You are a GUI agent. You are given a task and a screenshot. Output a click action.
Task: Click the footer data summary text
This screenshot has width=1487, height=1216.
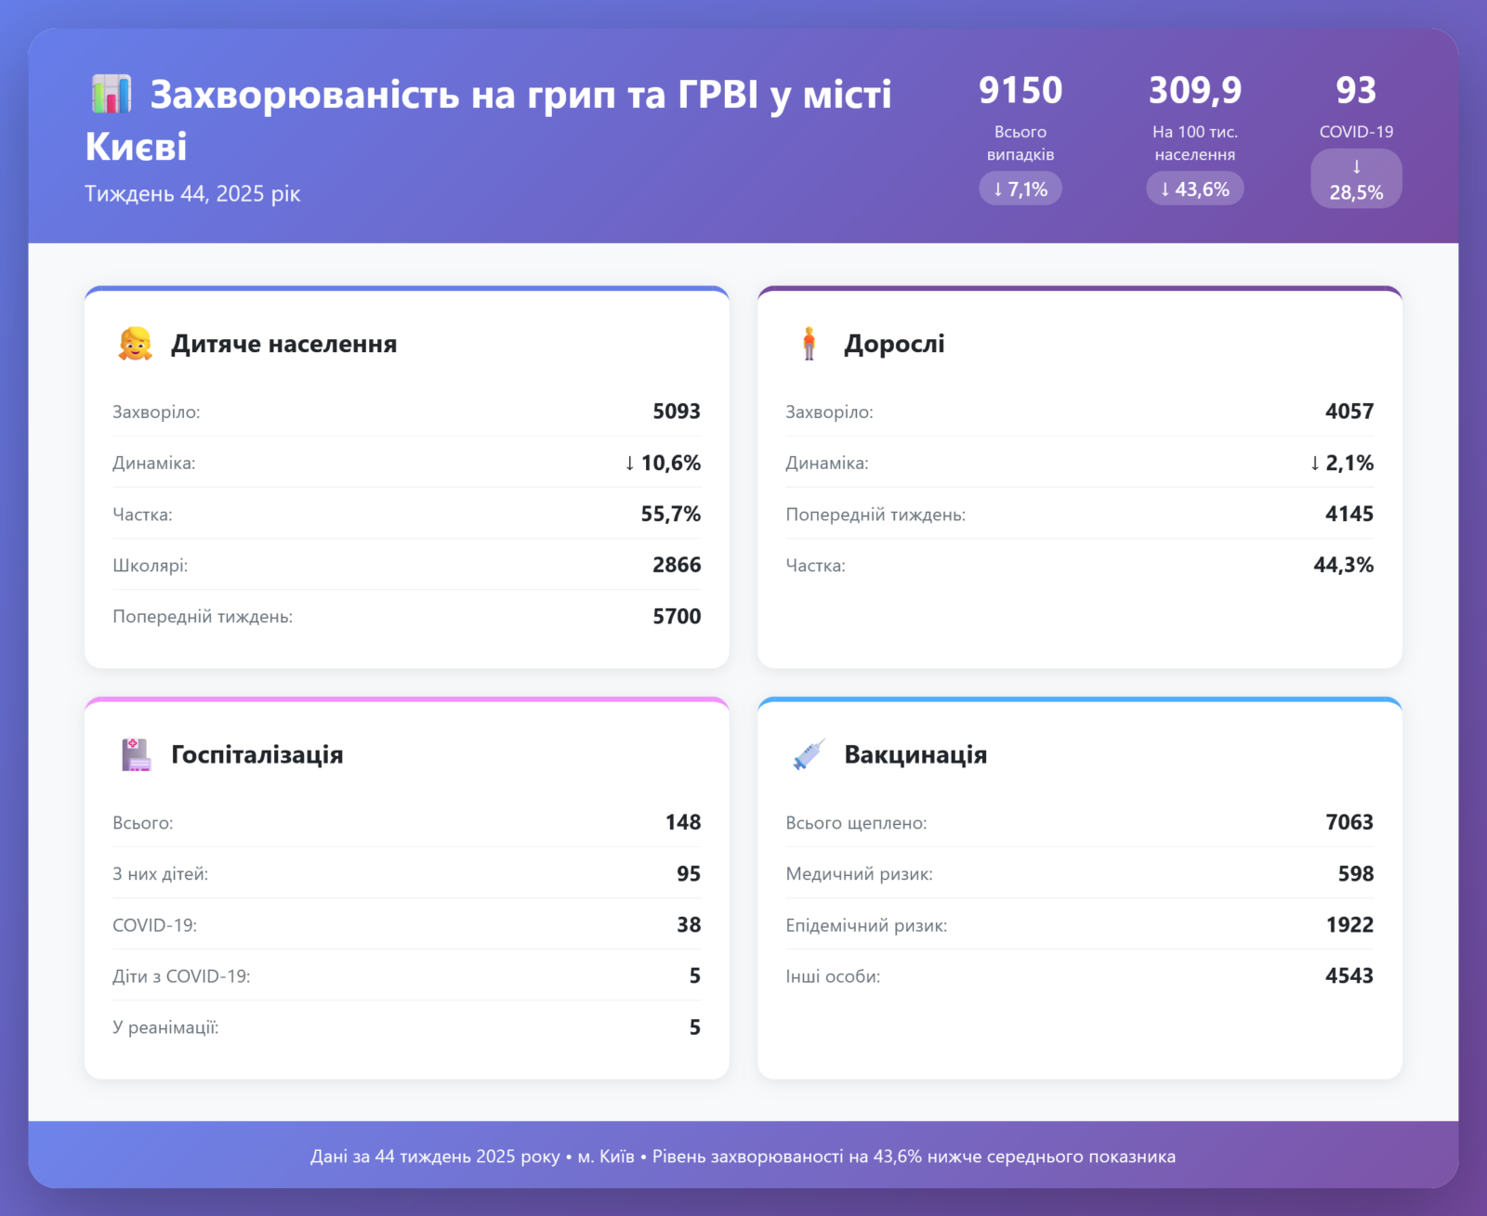(x=743, y=1157)
